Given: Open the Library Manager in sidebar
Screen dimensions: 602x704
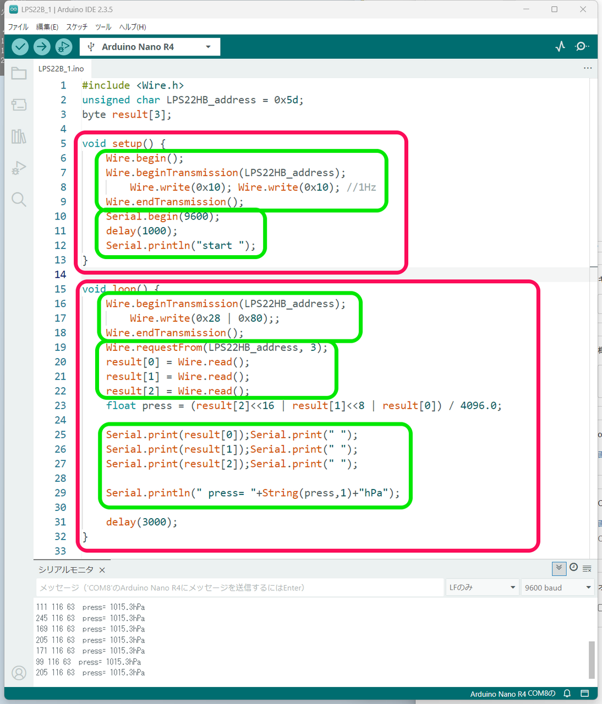Looking at the screenshot, I should point(19,136).
